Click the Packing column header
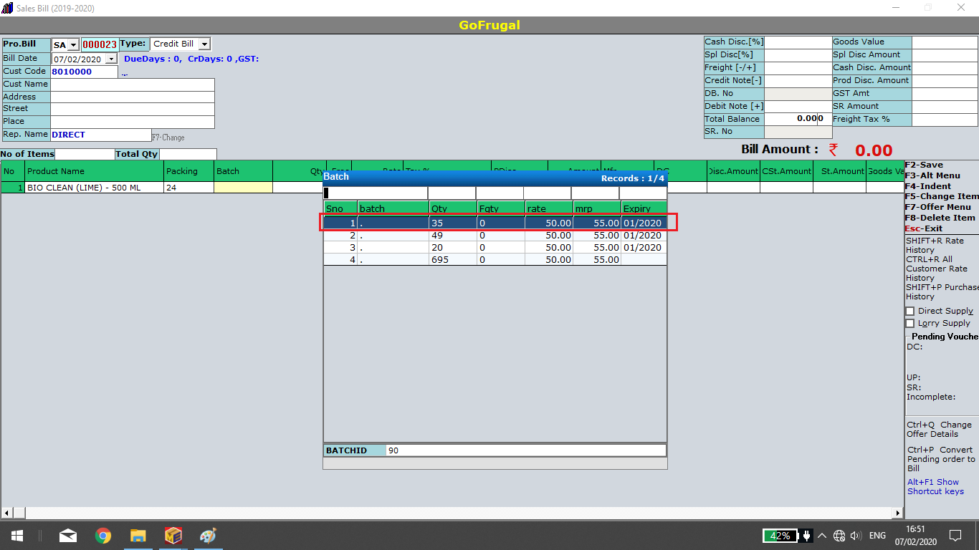This screenshot has width=979, height=550. point(189,171)
